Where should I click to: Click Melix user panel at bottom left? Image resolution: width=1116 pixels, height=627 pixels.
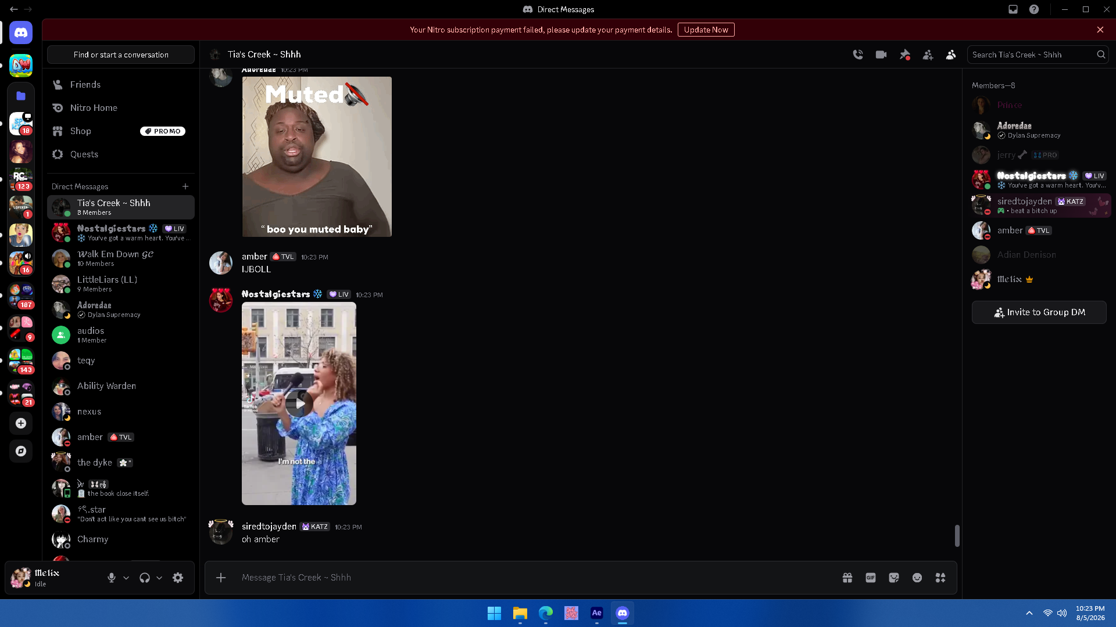click(x=55, y=578)
